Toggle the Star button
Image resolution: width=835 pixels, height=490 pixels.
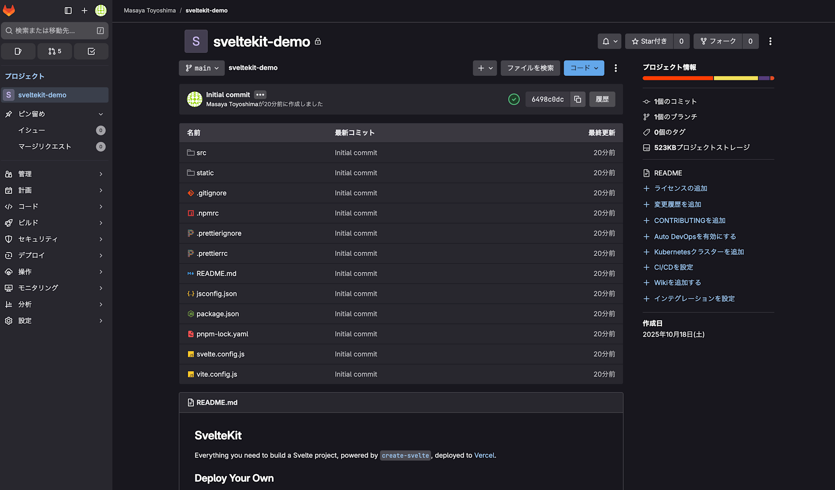coord(649,41)
